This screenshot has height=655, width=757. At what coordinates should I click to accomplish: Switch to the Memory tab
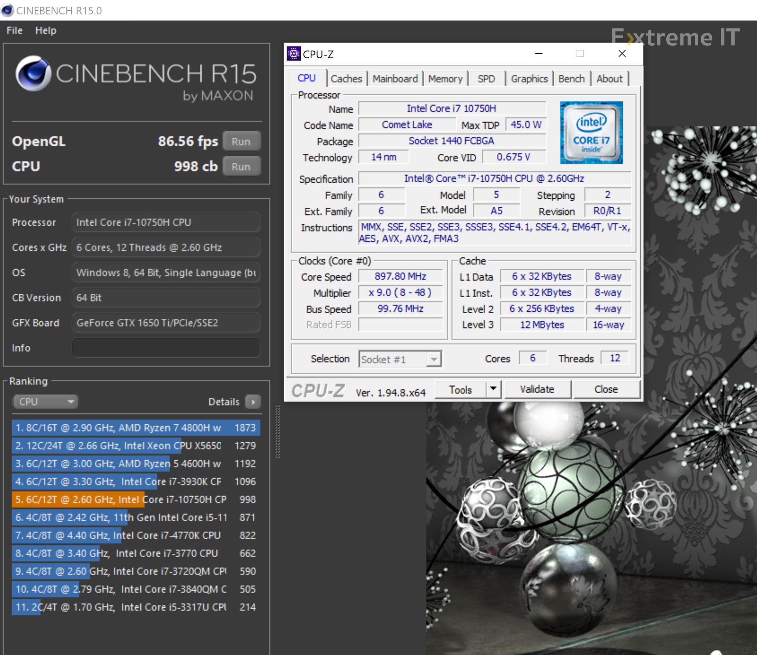point(445,79)
